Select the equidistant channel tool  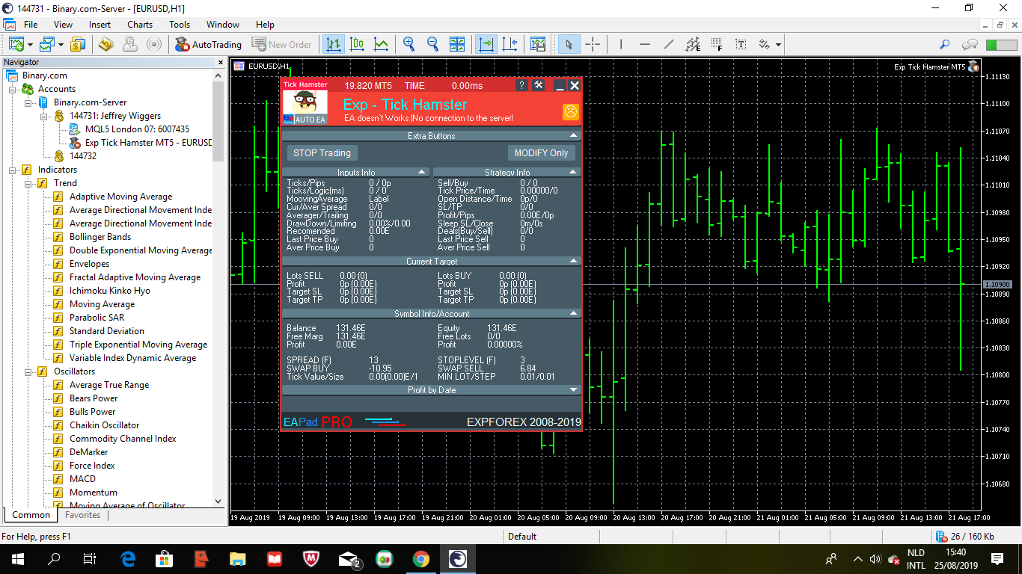pos(693,44)
